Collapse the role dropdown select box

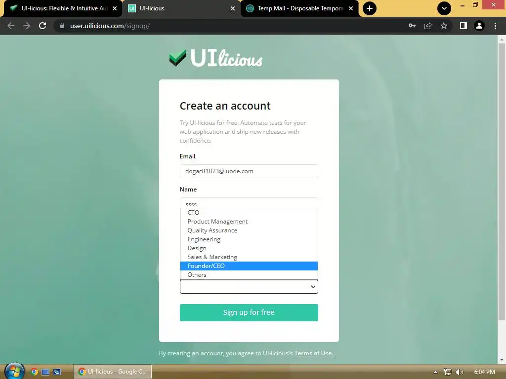[249, 287]
